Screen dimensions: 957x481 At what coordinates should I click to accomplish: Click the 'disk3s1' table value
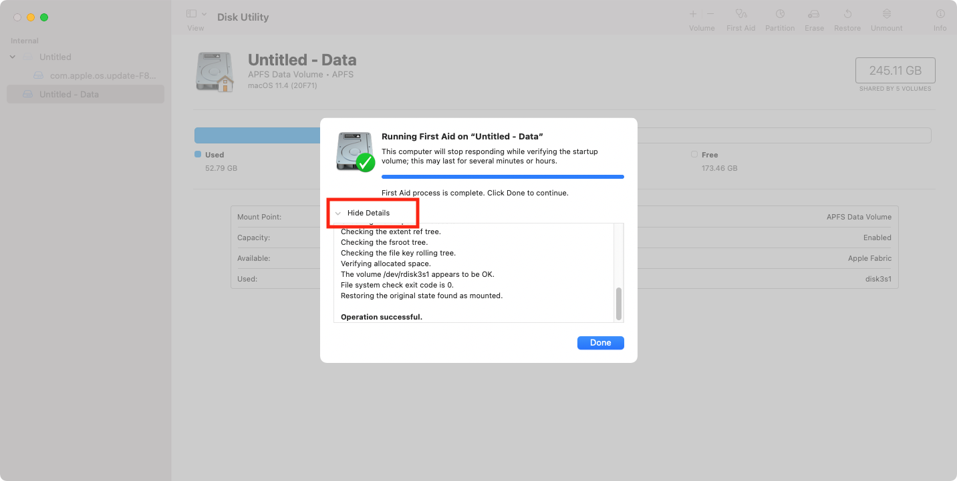tap(877, 279)
